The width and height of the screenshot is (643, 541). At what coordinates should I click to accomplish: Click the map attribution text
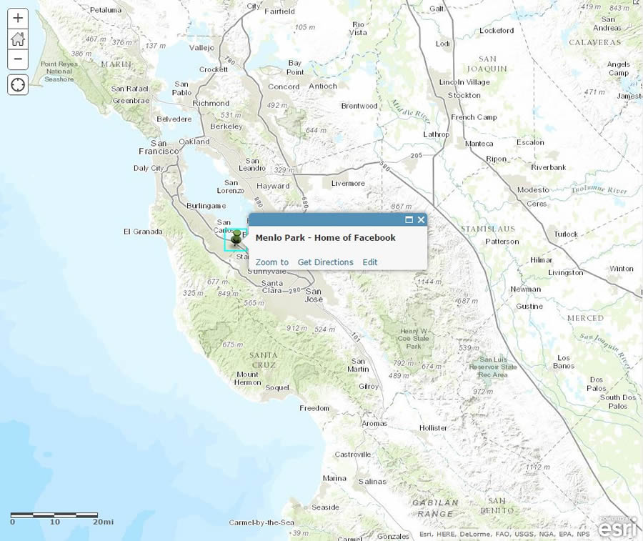click(505, 533)
